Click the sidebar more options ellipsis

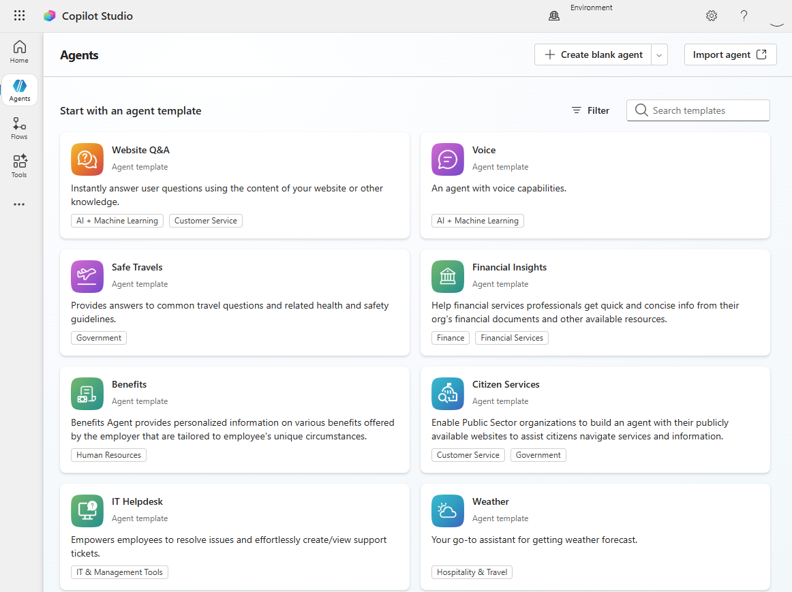[19, 204]
